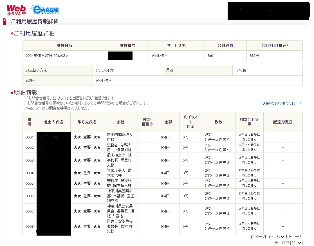Click the red bullet next to ご利用履歴詳細
Viewport: 314px width, 246px height.
point(12,34)
